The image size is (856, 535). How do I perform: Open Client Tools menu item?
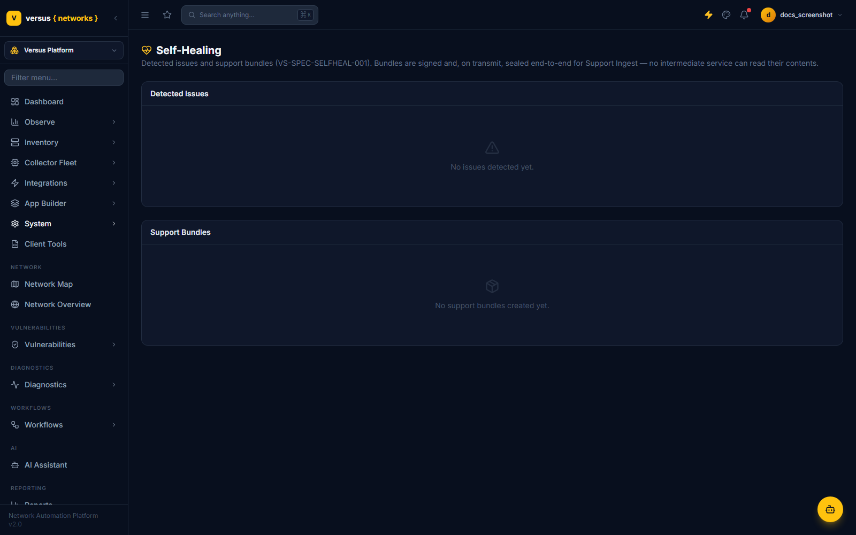point(64,244)
